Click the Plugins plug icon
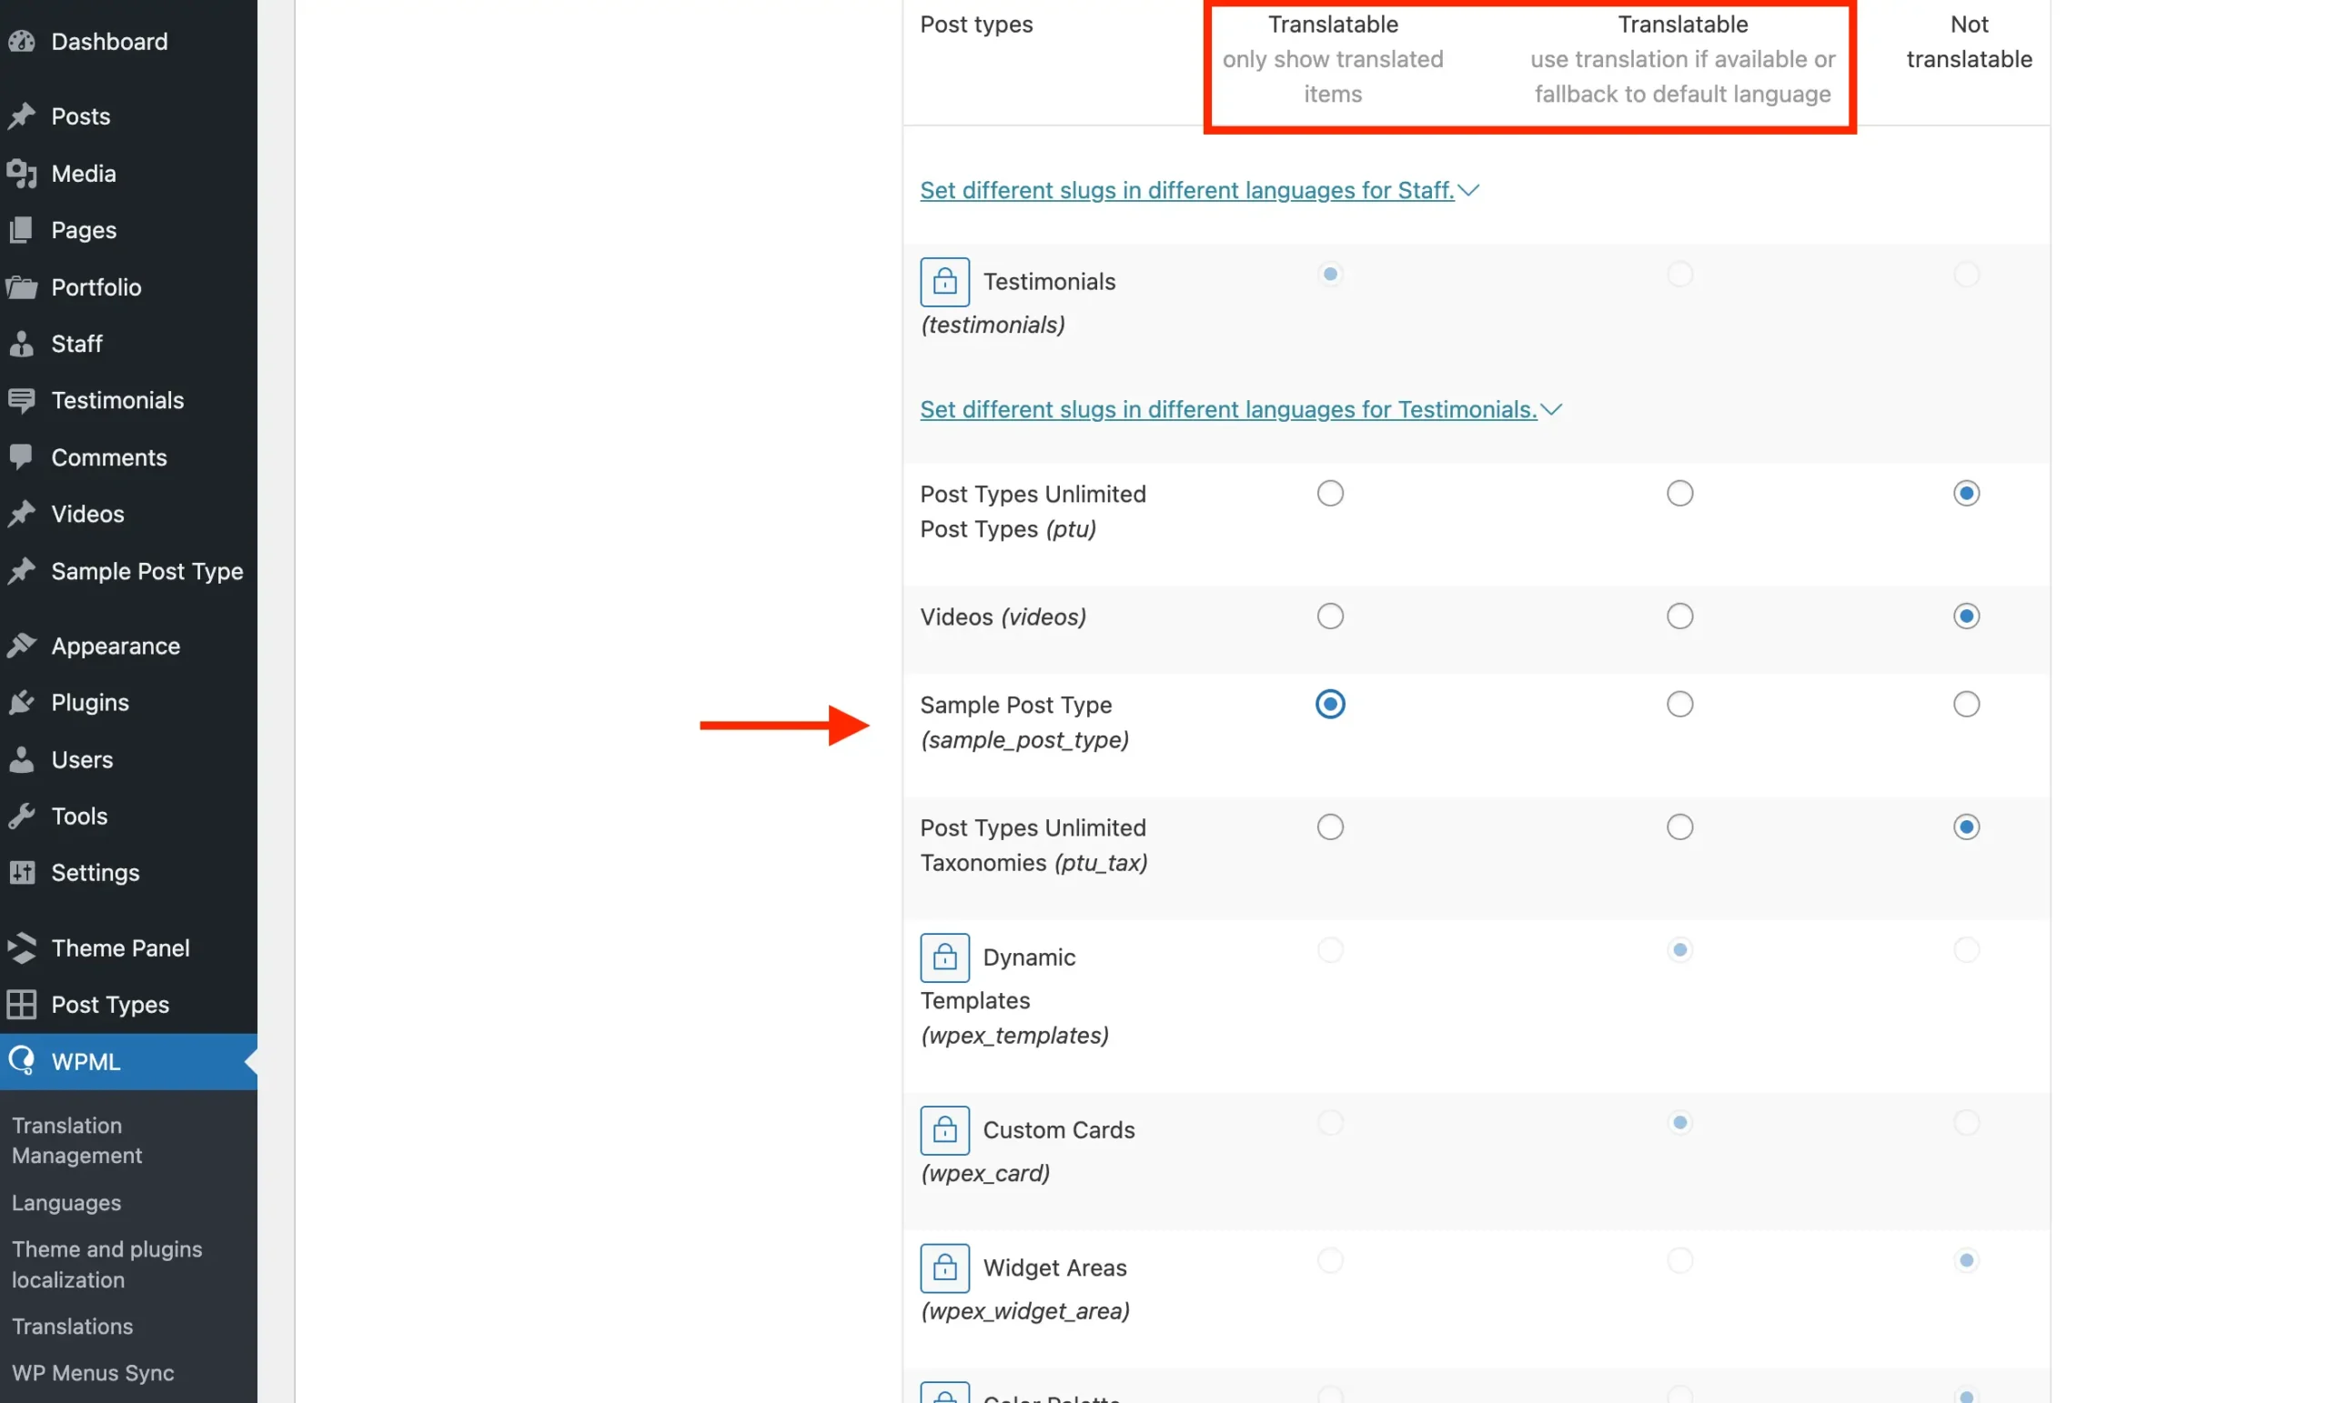 [x=22, y=703]
